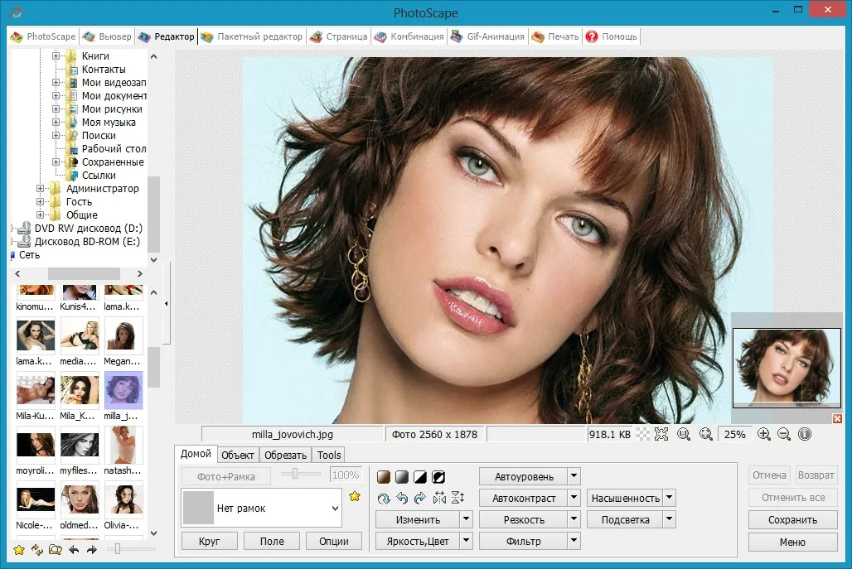Collapse the left file browser panel
The width and height of the screenshot is (852, 569).
point(167,304)
